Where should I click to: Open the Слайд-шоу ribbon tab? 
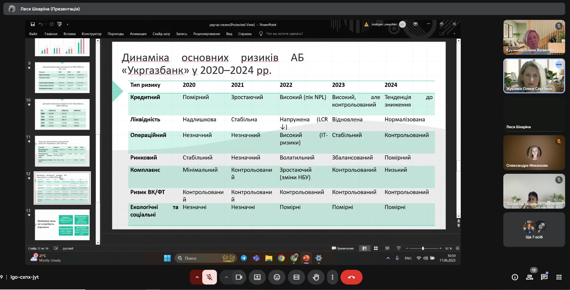click(161, 34)
